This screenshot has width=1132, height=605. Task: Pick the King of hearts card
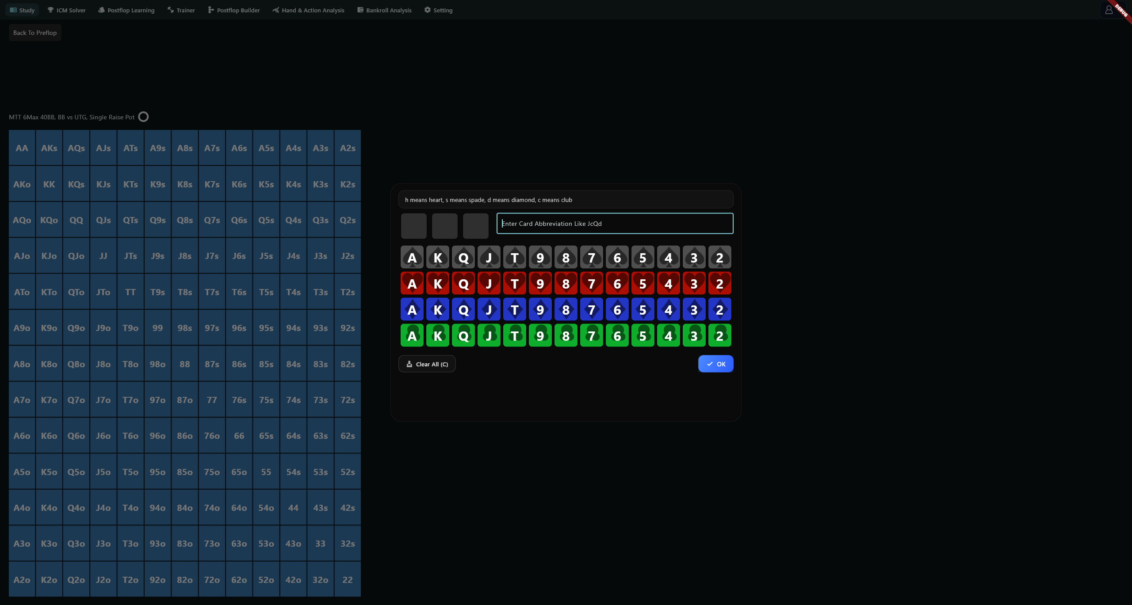pos(437,283)
